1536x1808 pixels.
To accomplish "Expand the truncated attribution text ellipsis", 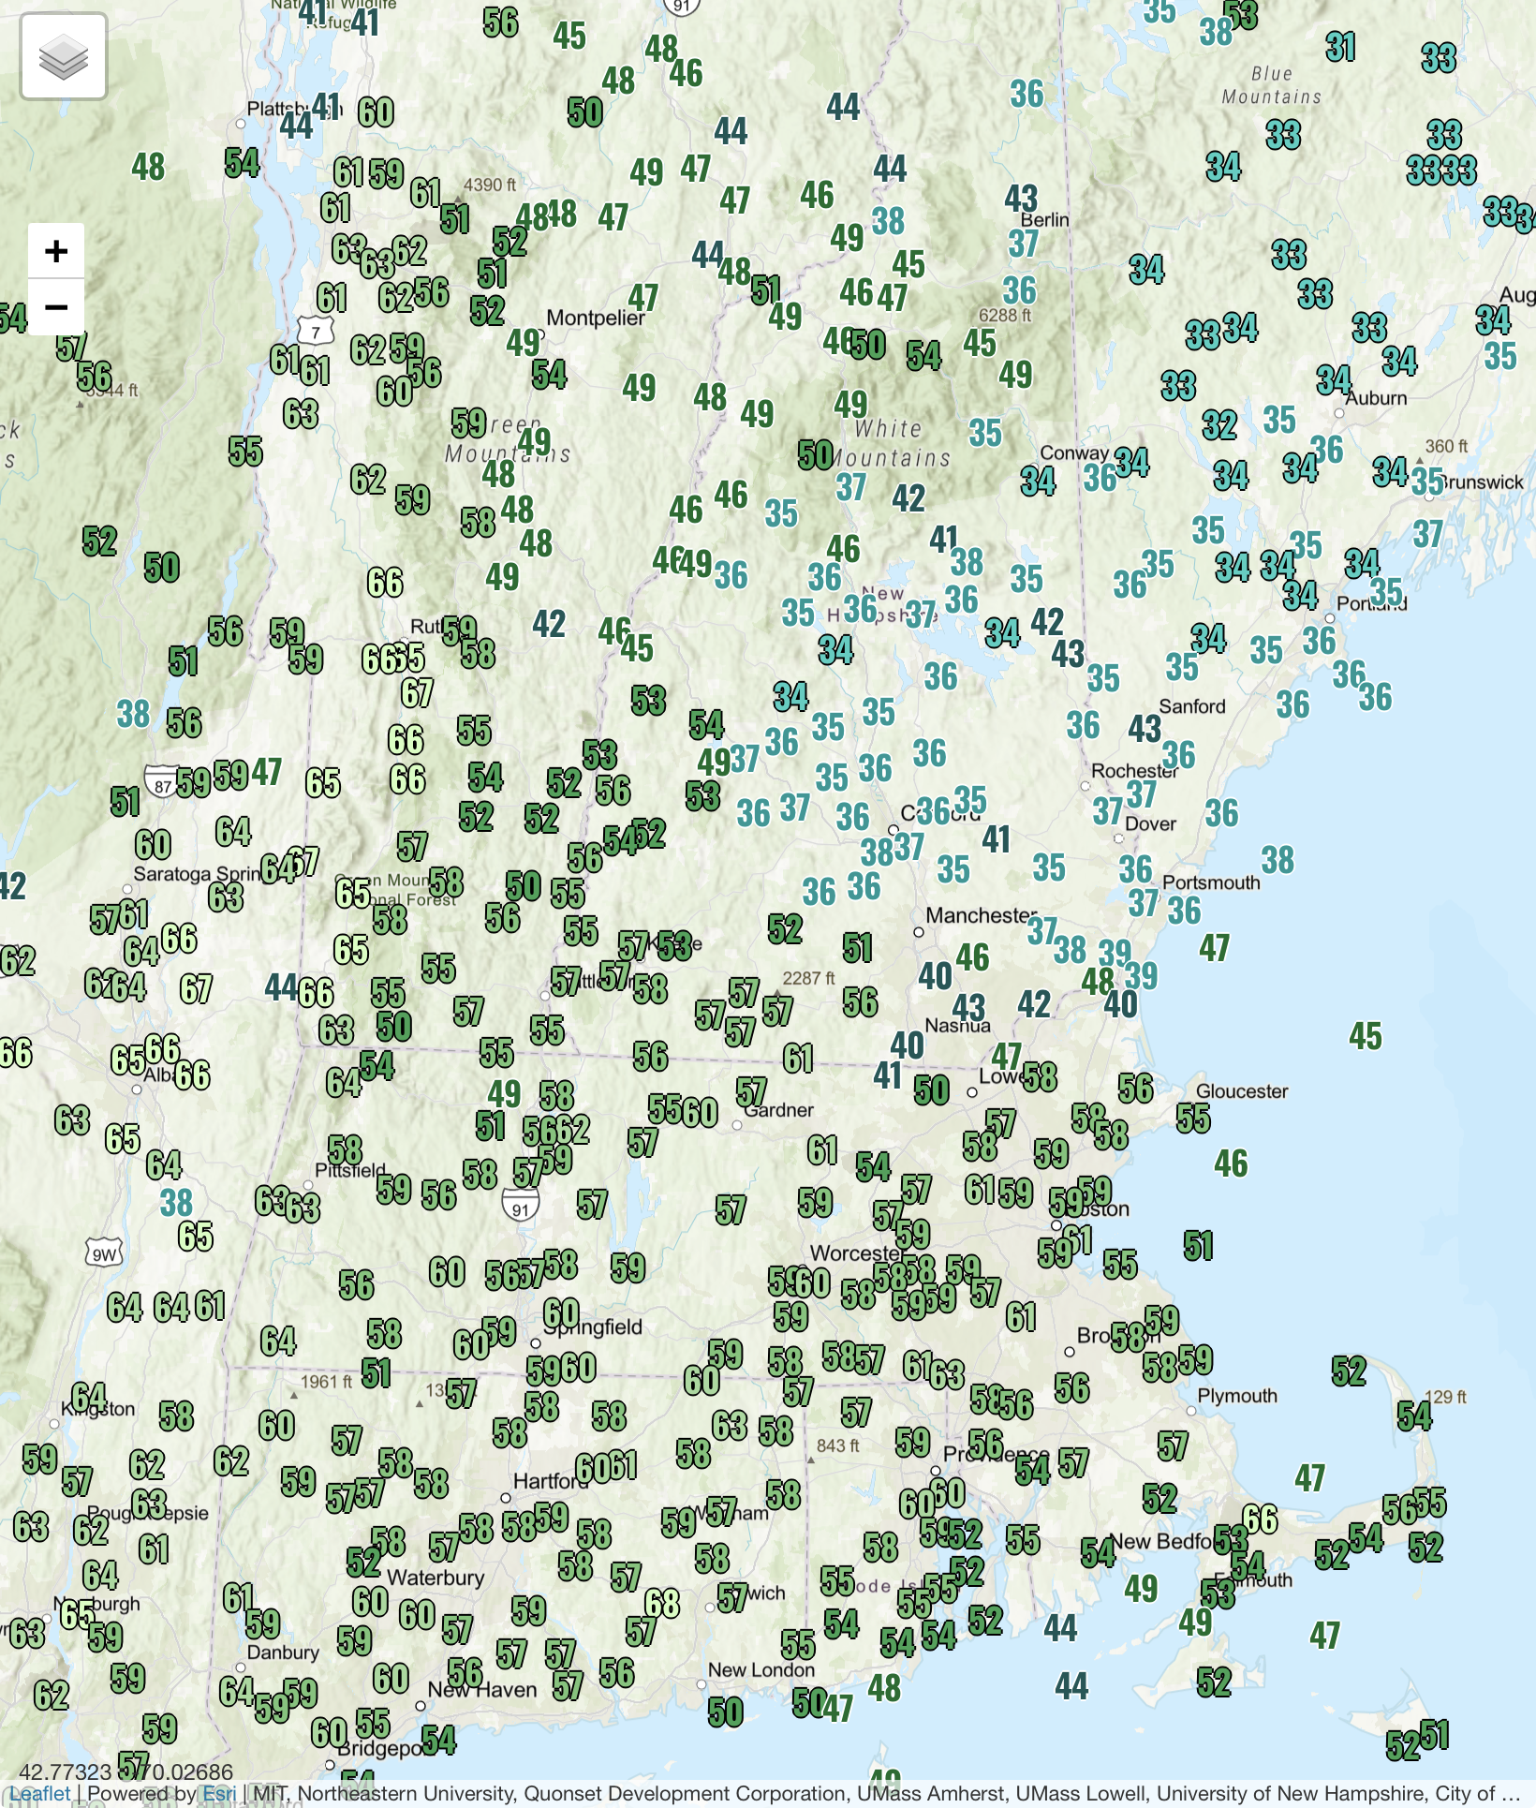I will (x=1509, y=1793).
